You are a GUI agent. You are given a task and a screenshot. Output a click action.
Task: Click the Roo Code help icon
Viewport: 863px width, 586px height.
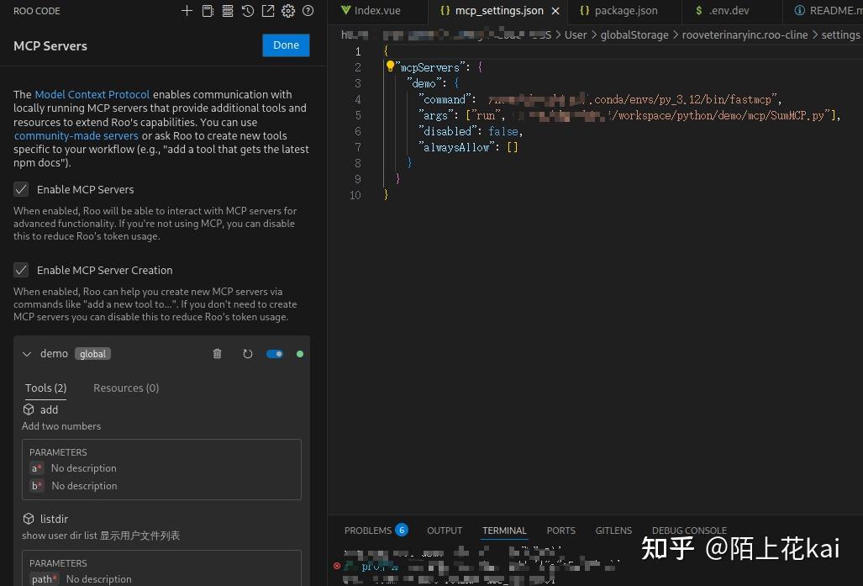(x=308, y=11)
